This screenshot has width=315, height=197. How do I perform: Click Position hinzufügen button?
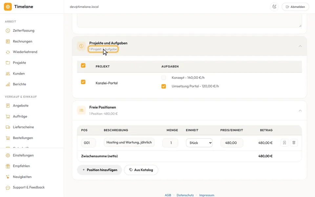tap(100, 170)
